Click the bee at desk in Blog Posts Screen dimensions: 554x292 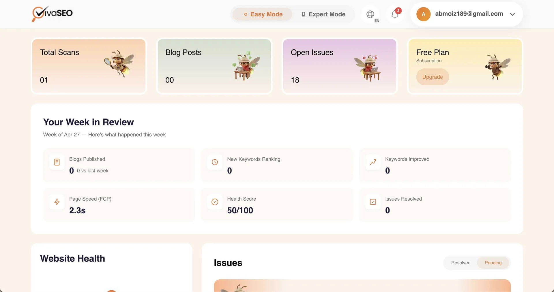[246, 65]
